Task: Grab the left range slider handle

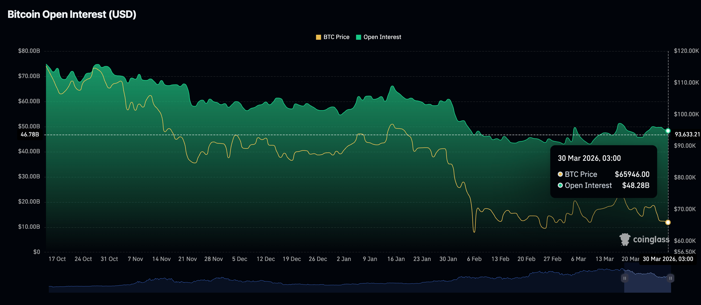Action: click(624, 278)
